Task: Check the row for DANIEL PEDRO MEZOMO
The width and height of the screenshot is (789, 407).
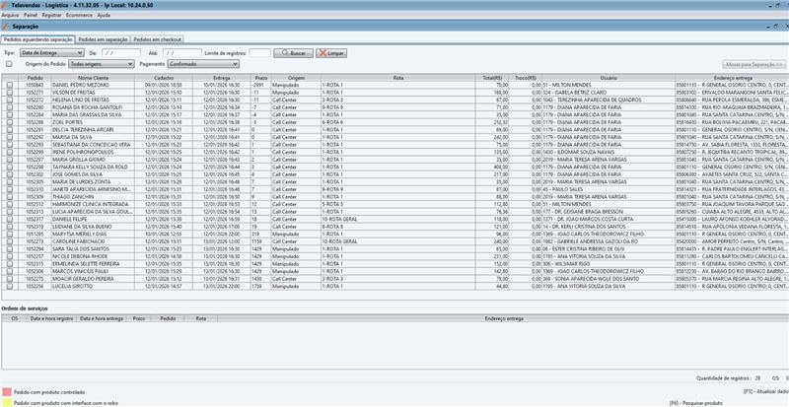Action: tap(10, 86)
